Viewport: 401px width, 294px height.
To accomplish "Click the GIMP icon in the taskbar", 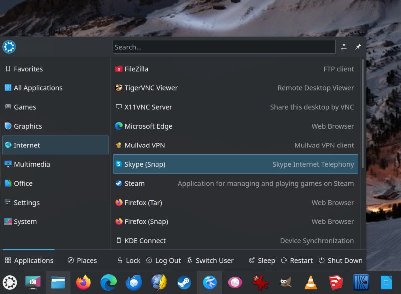I will (x=286, y=282).
